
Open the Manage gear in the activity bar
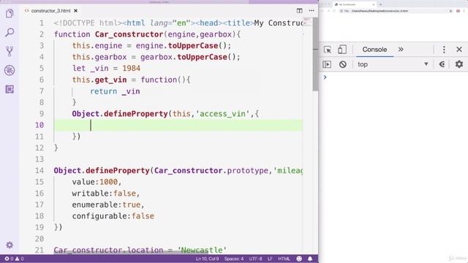point(10,245)
